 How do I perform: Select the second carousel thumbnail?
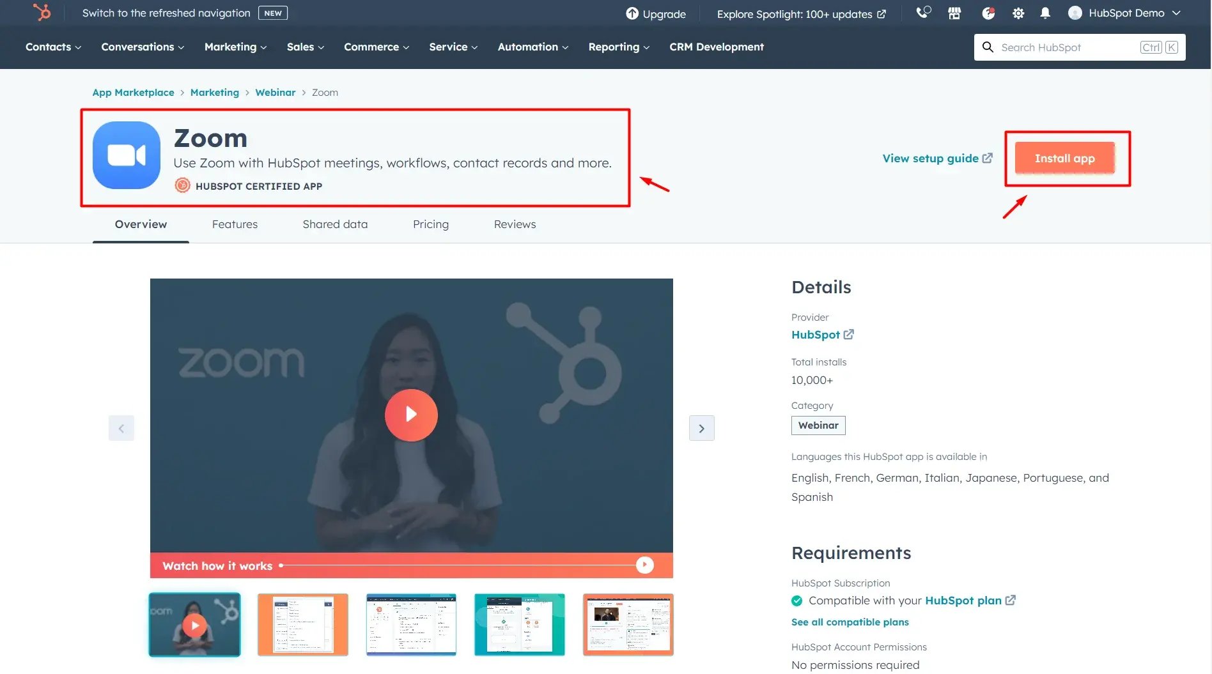coord(302,624)
